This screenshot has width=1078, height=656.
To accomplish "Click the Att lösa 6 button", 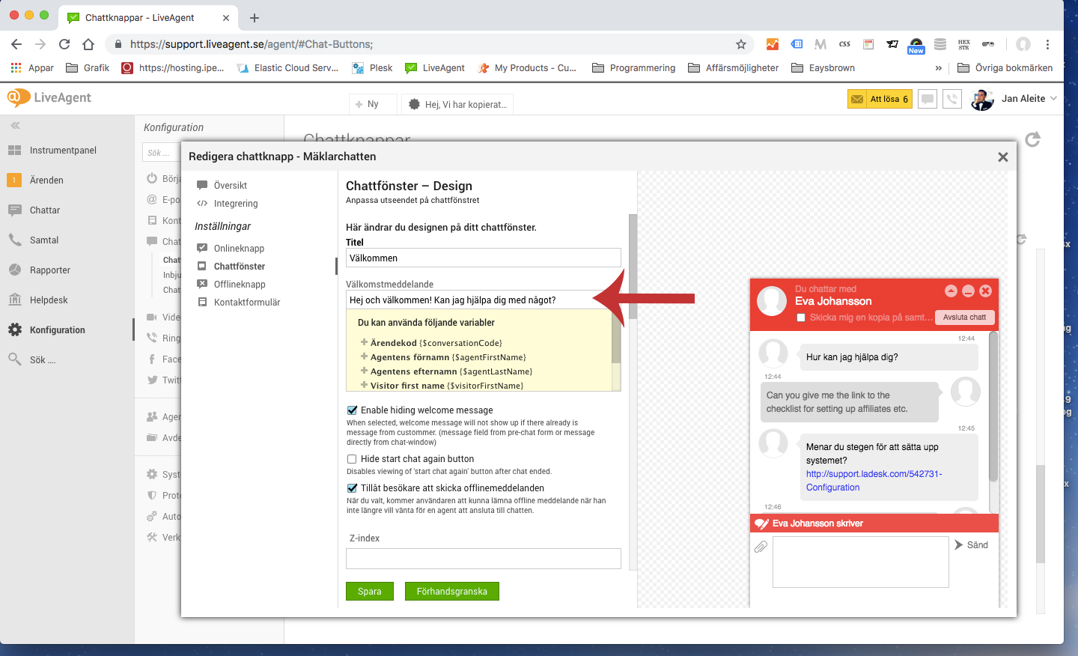I will pos(880,99).
